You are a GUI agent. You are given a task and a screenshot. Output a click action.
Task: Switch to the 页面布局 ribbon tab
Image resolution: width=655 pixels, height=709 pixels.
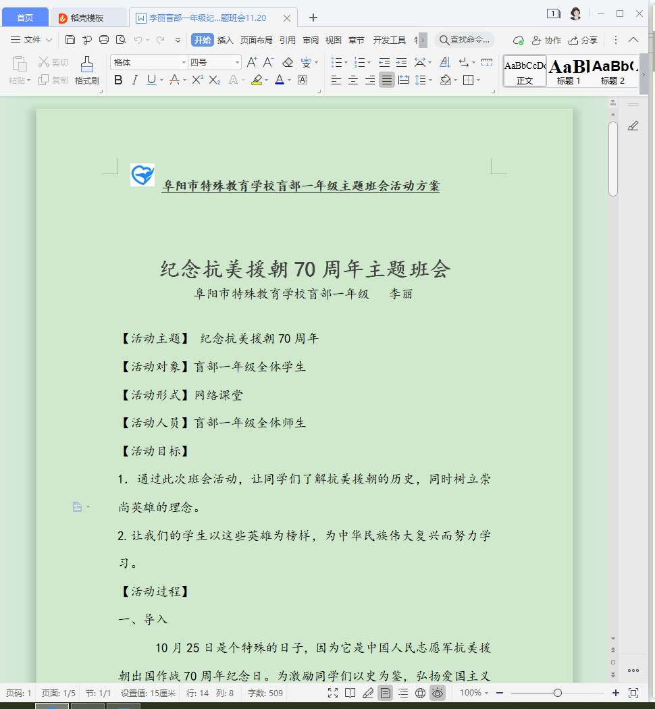(x=257, y=40)
